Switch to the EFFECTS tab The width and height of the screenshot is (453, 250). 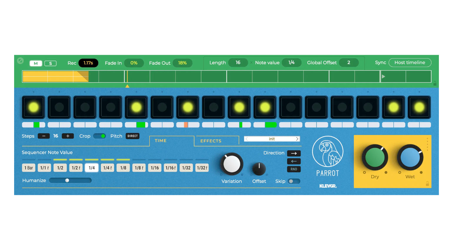click(211, 141)
